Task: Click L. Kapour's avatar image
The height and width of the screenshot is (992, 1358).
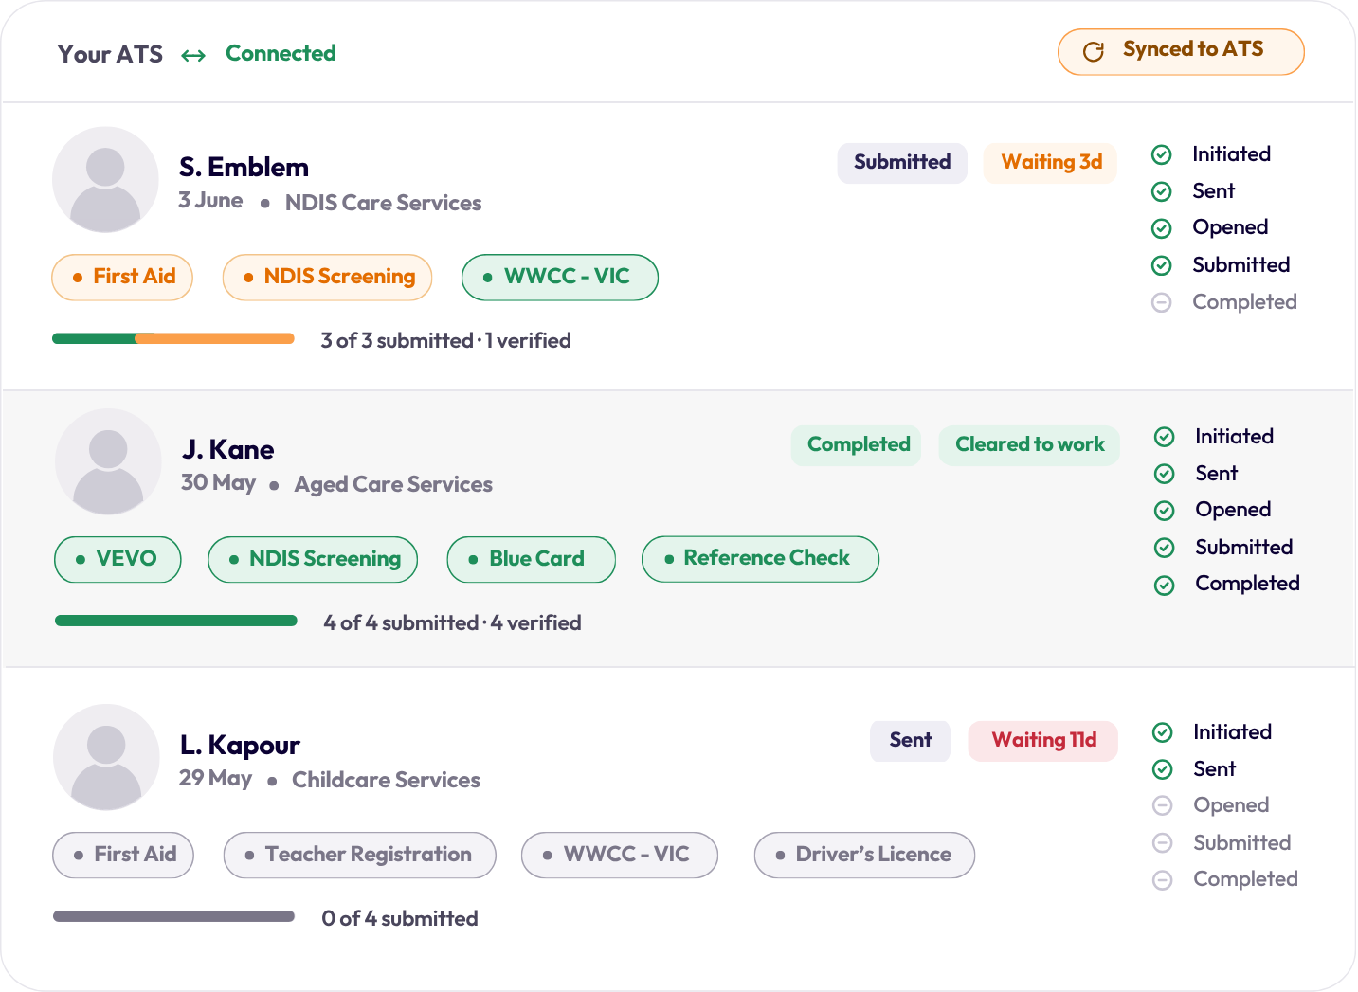Action: click(x=106, y=757)
